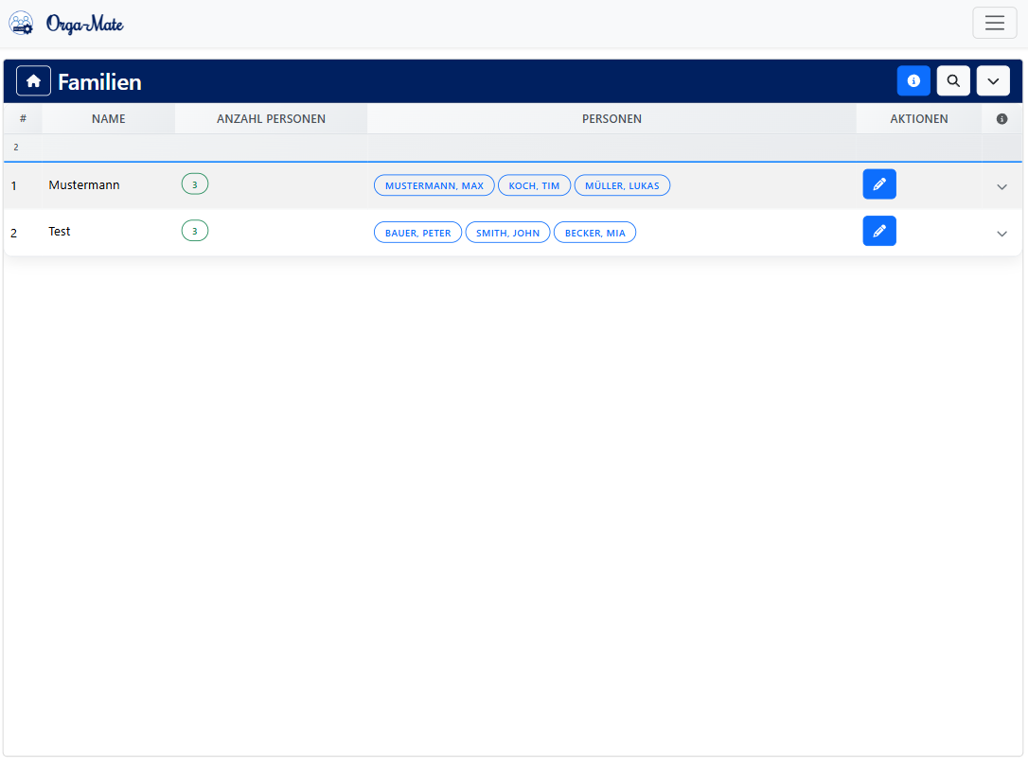Open the Smith, John person tag
The height and width of the screenshot is (767, 1028).
507,233
